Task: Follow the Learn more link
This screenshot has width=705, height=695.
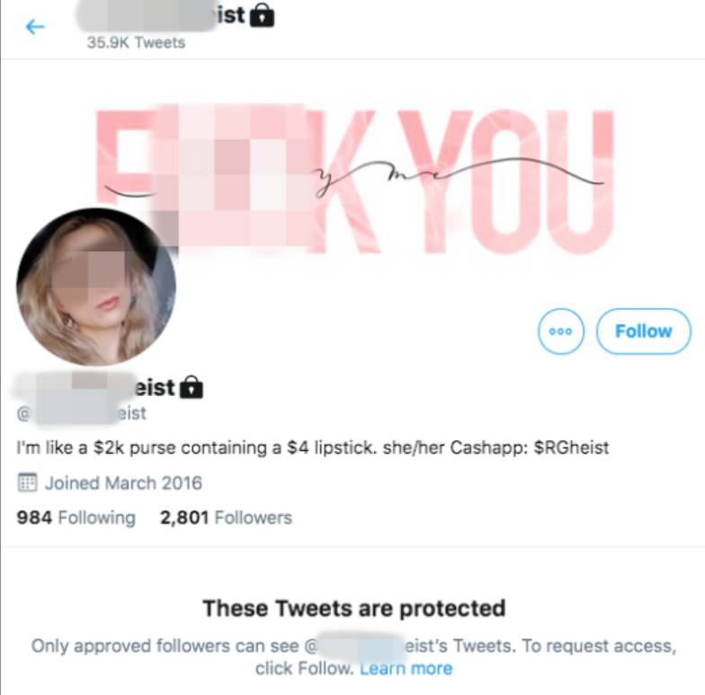Action: tap(406, 668)
